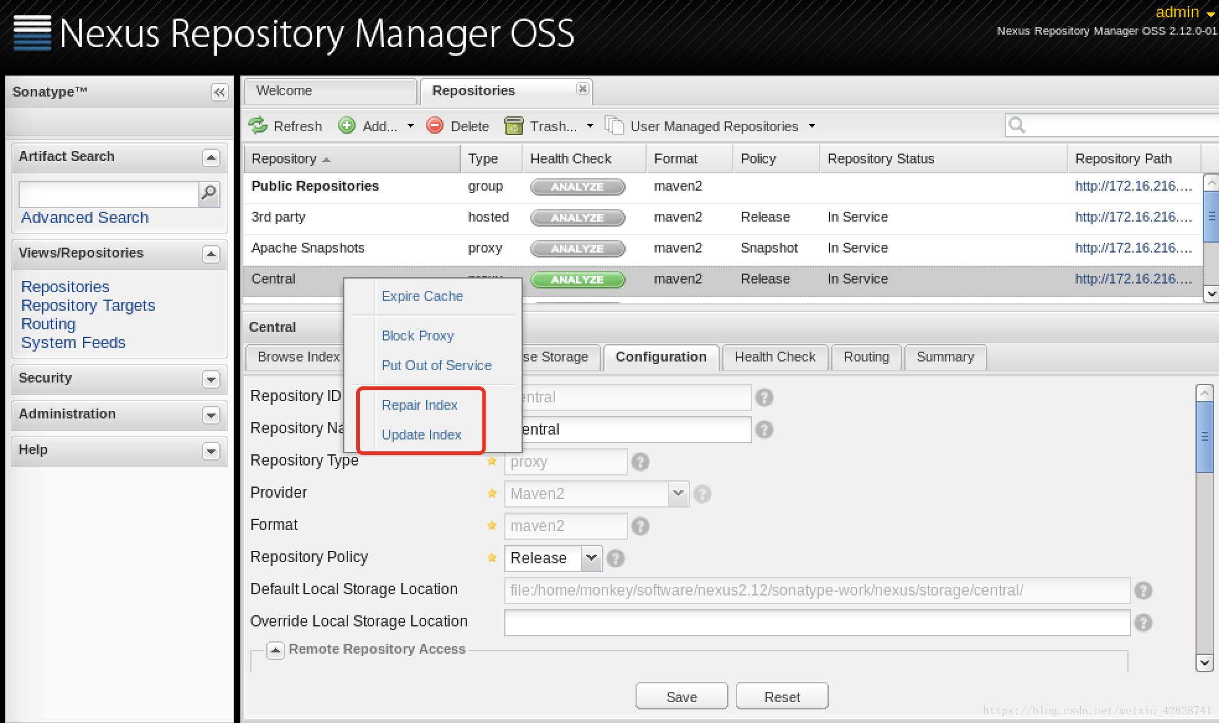Open Repositories link in sidebar
This screenshot has width=1219, height=723.
pos(65,287)
